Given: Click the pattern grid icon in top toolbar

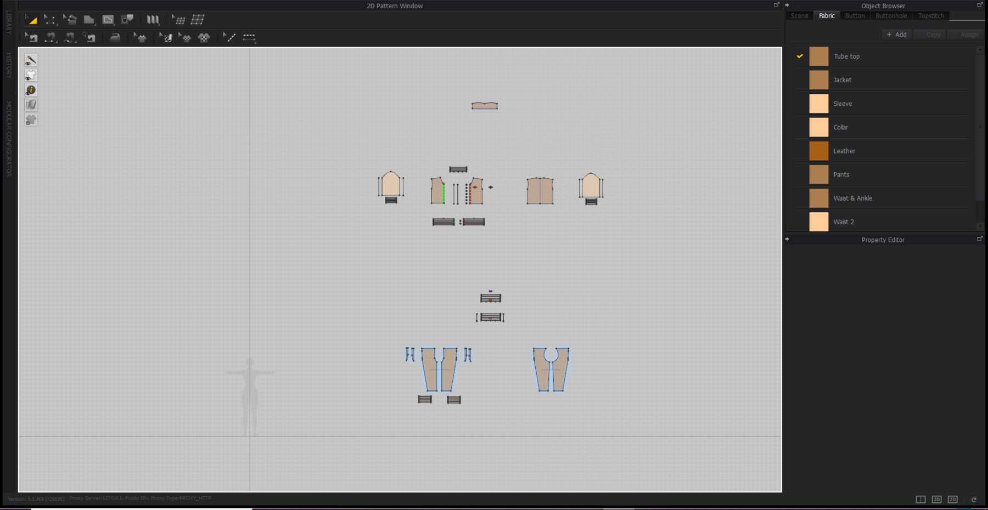Looking at the screenshot, I should (x=198, y=20).
